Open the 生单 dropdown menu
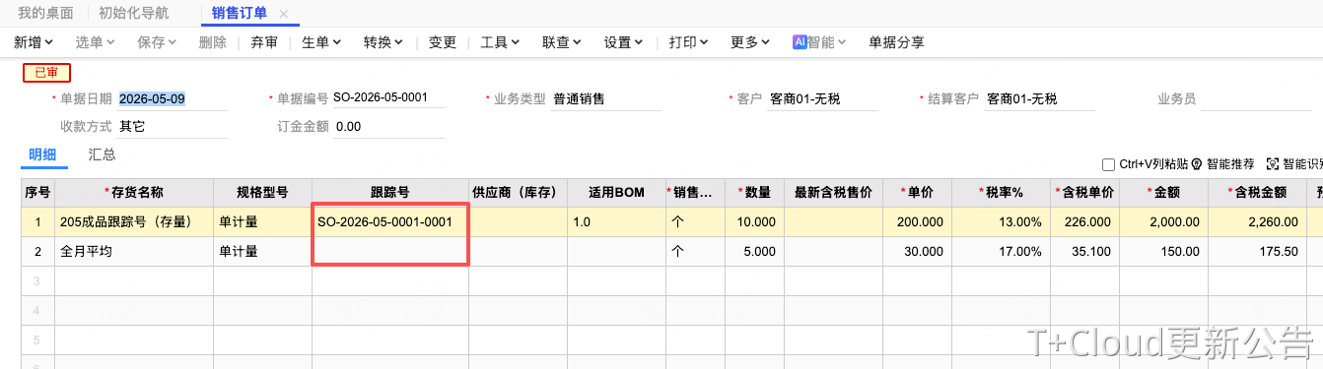The image size is (1323, 369). (x=320, y=42)
